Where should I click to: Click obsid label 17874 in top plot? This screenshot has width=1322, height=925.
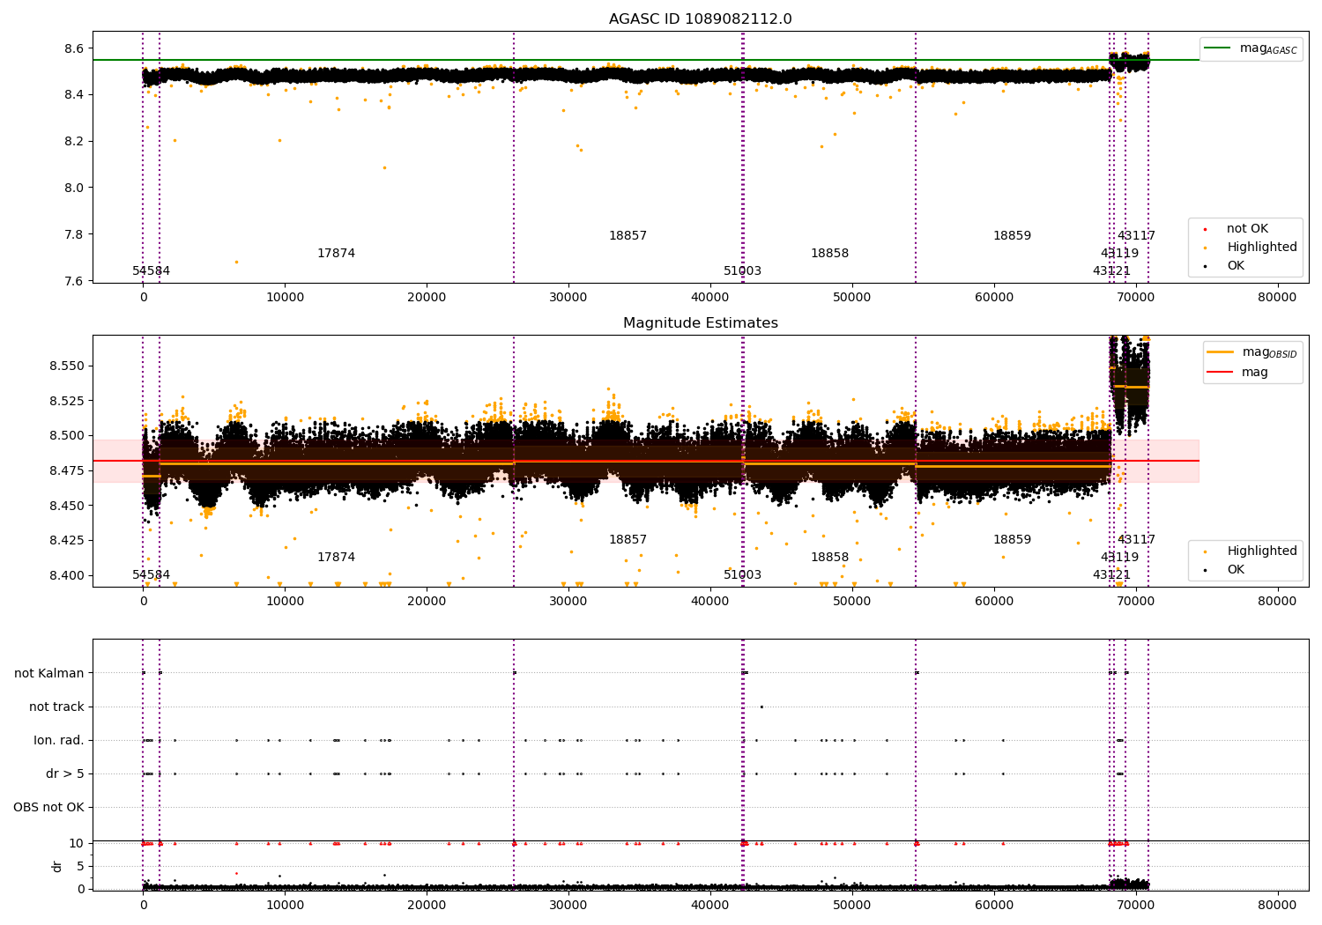point(336,253)
